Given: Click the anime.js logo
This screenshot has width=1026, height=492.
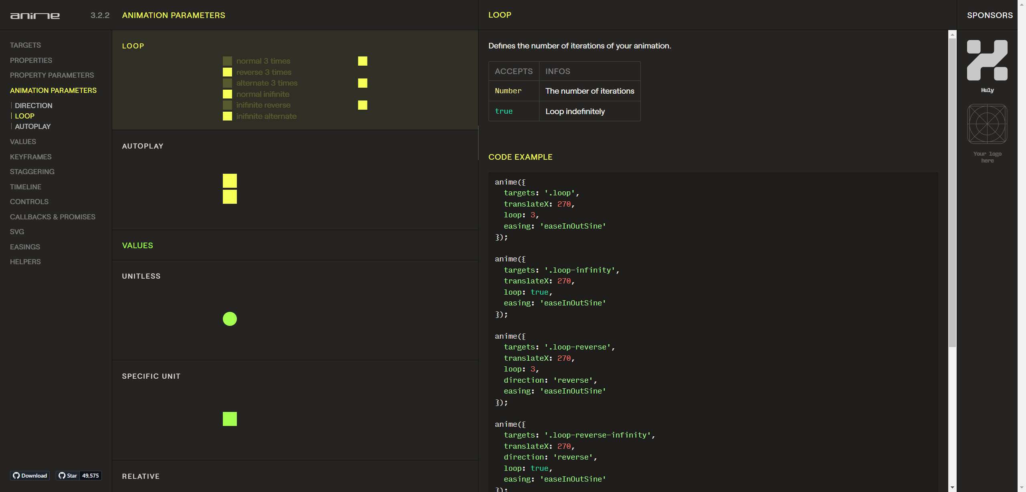Looking at the screenshot, I should click(x=35, y=16).
